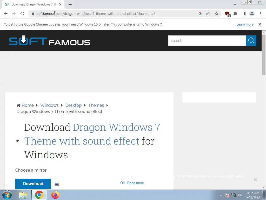
Task: Open the Themes breadcrumb link
Action: coord(96,105)
